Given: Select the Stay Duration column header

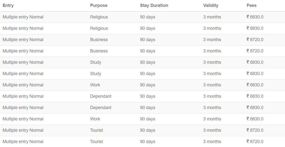Looking at the screenshot, I should click(x=154, y=6).
